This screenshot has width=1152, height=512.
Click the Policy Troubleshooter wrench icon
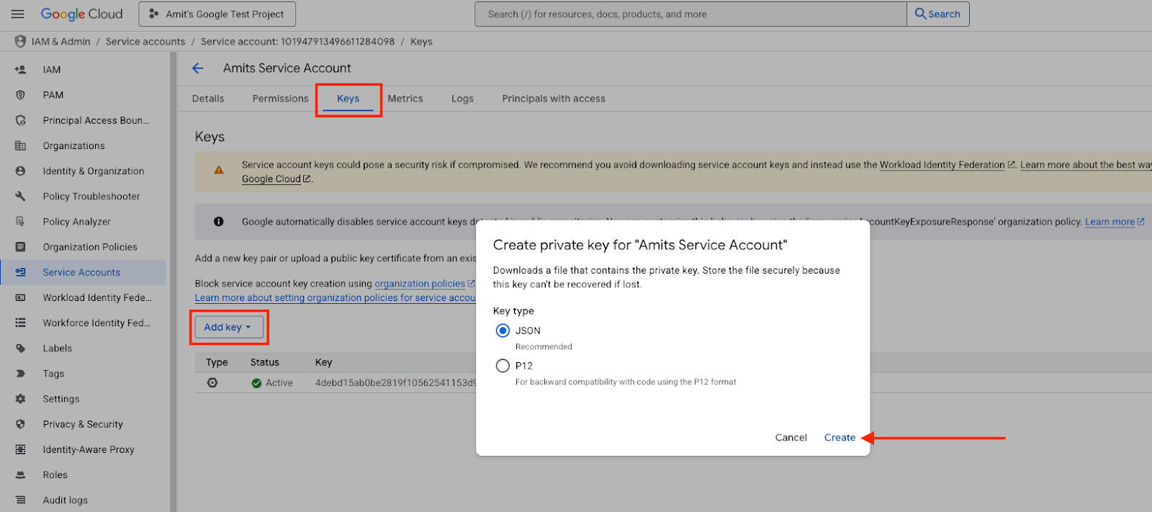click(20, 196)
